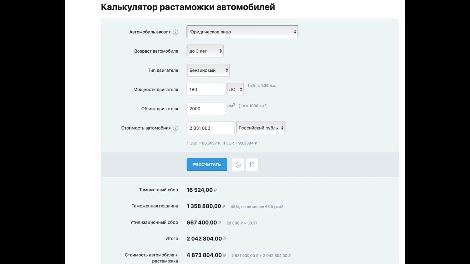Click the 1 EUR exchange rate text
The width and height of the screenshot is (470, 264).
240,143
